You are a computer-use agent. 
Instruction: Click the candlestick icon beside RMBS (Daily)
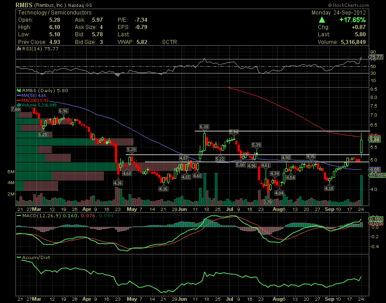[x=19, y=91]
